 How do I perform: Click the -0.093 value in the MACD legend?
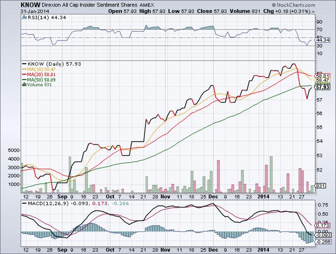(x=79, y=203)
